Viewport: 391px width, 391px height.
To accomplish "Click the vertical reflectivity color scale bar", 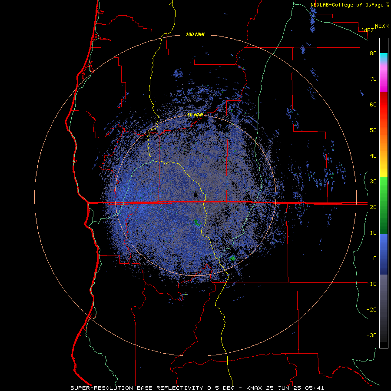I will coord(384,193).
